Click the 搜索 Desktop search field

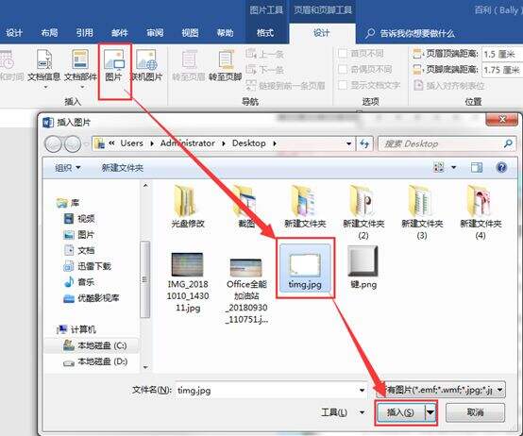[x=447, y=143]
